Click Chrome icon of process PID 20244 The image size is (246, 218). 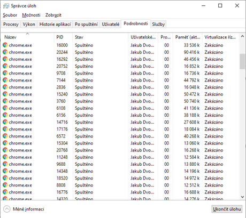pyautogui.click(x=5, y=52)
